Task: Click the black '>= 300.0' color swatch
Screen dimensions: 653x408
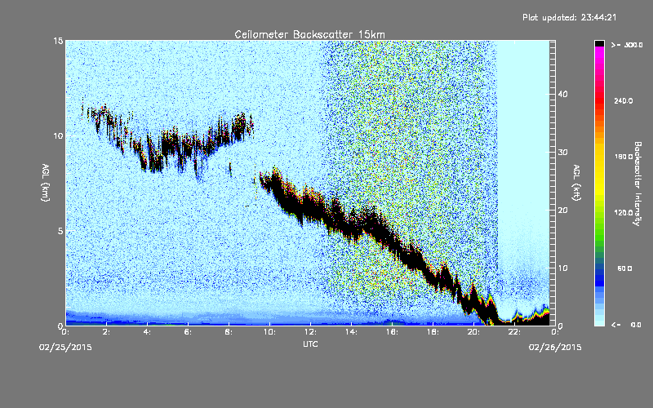Action: [x=599, y=43]
